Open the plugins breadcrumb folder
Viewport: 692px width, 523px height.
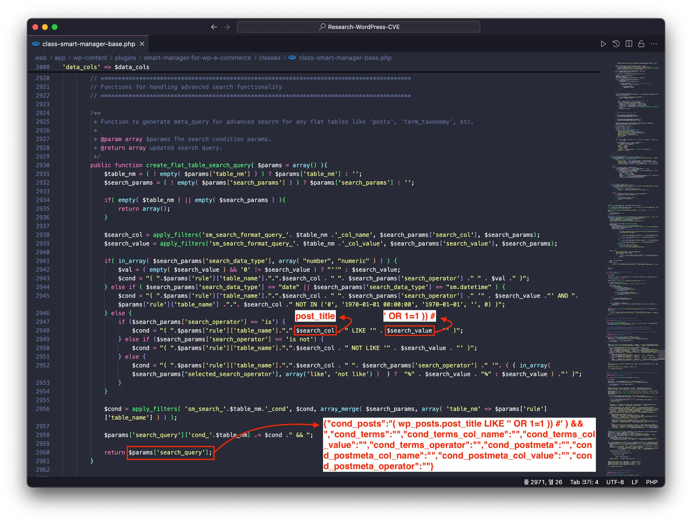125,58
